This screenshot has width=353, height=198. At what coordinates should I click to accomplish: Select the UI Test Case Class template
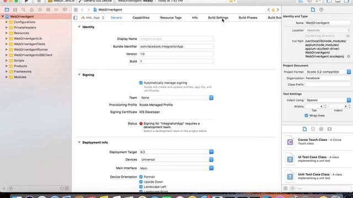coord(317,159)
